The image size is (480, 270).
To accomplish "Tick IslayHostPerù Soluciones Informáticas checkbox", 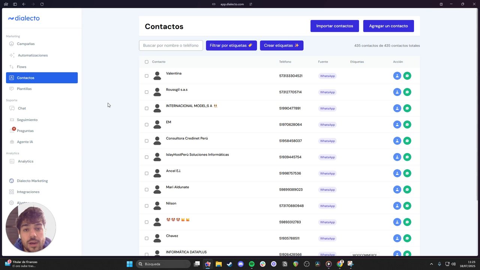I will tap(147, 157).
